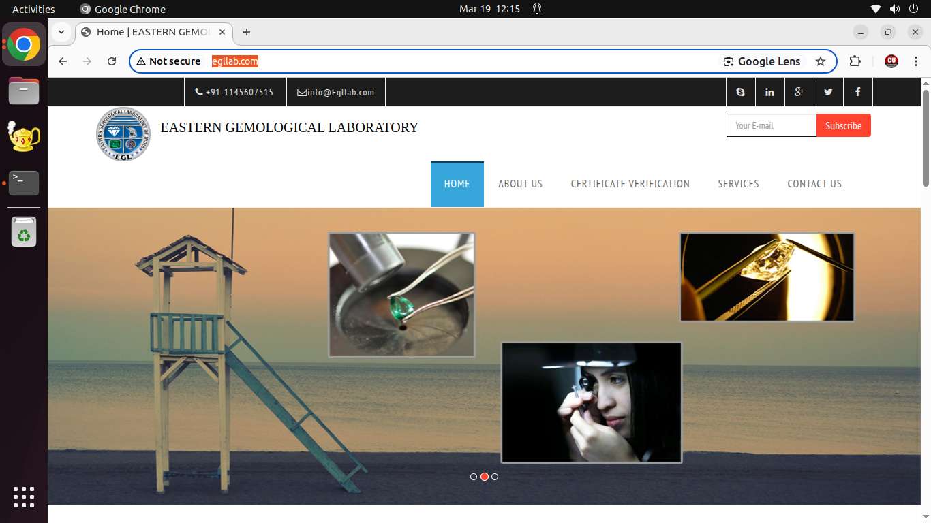This screenshot has height=523, width=931.
Task: Select the active second slider dot
Action: pyautogui.click(x=485, y=477)
